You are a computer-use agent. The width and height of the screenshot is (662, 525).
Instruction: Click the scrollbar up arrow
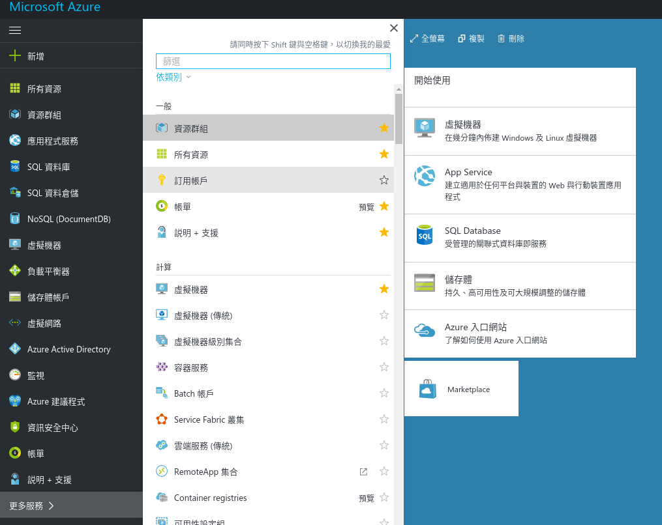pyautogui.click(x=399, y=89)
